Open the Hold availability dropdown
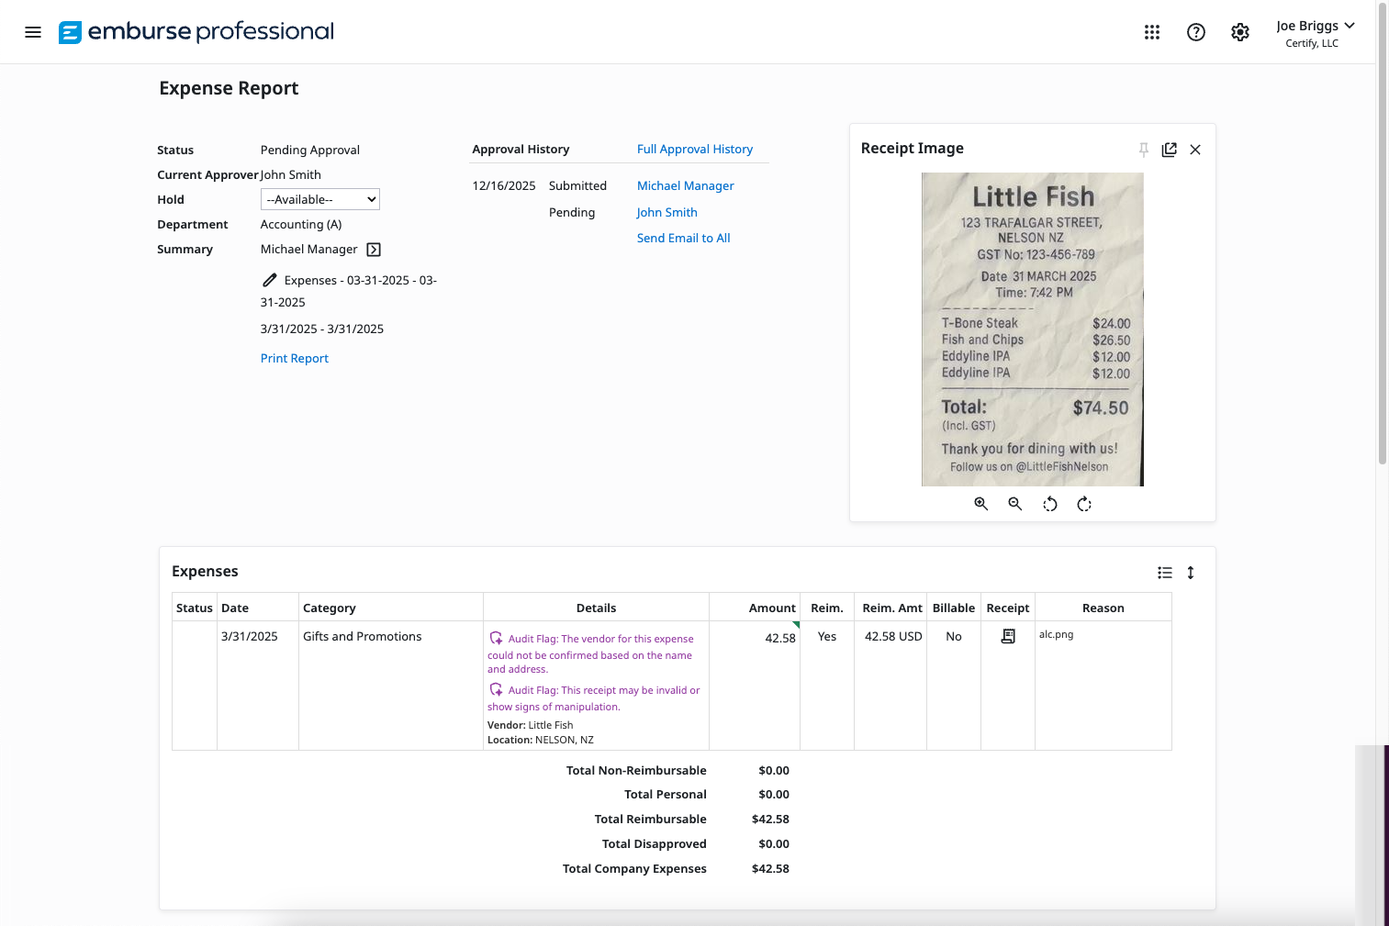Viewport: 1389px width, 926px height. tap(319, 198)
